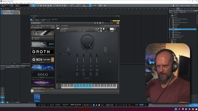Viewport: 198px width, 111px height.
Task: Click the Return to Zero transport button
Action: click(91, 105)
